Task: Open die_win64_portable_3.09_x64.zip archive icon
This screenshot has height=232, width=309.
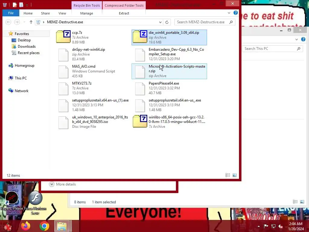Action: click(x=140, y=37)
